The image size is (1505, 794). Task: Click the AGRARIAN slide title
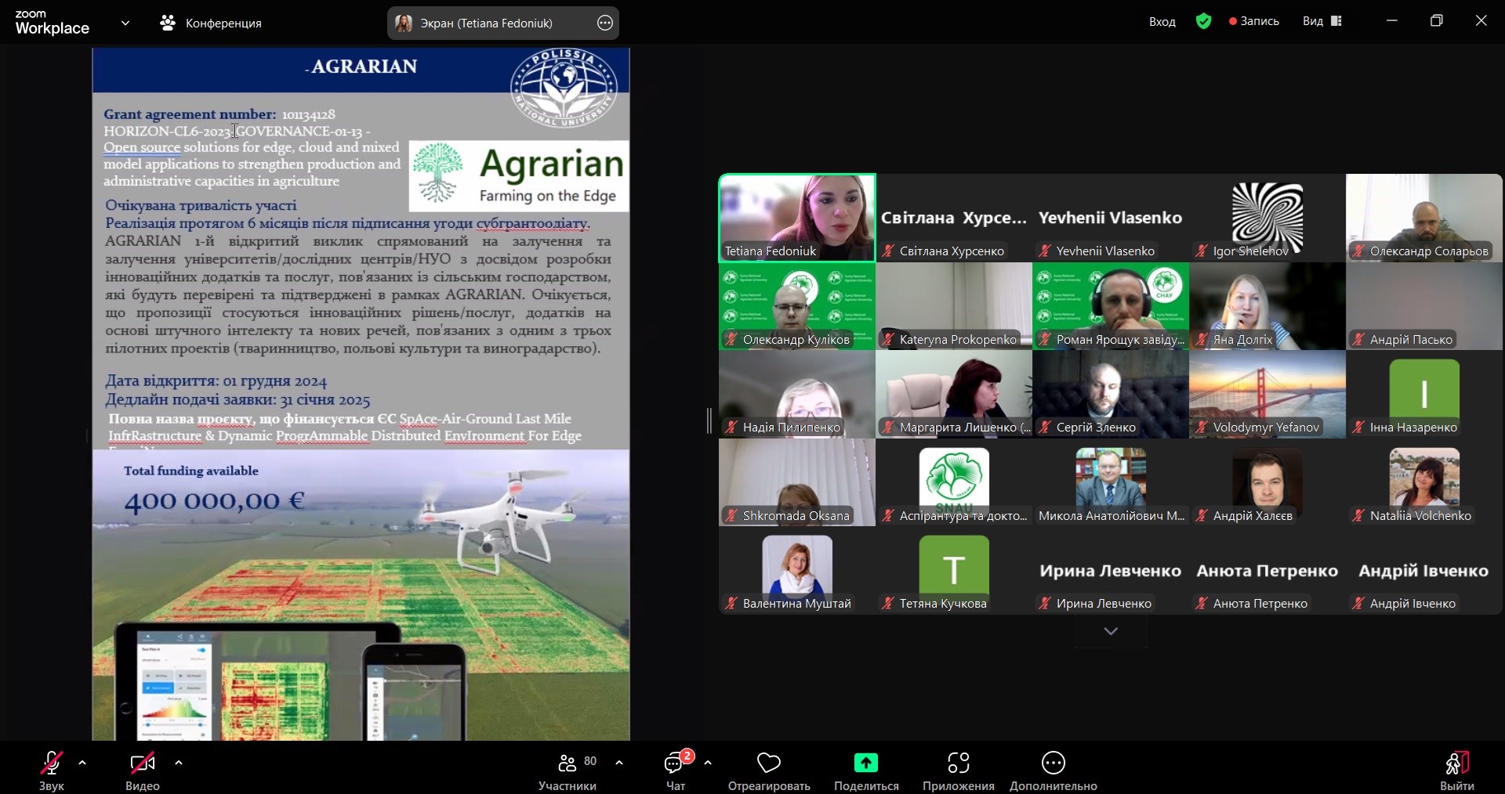(362, 67)
